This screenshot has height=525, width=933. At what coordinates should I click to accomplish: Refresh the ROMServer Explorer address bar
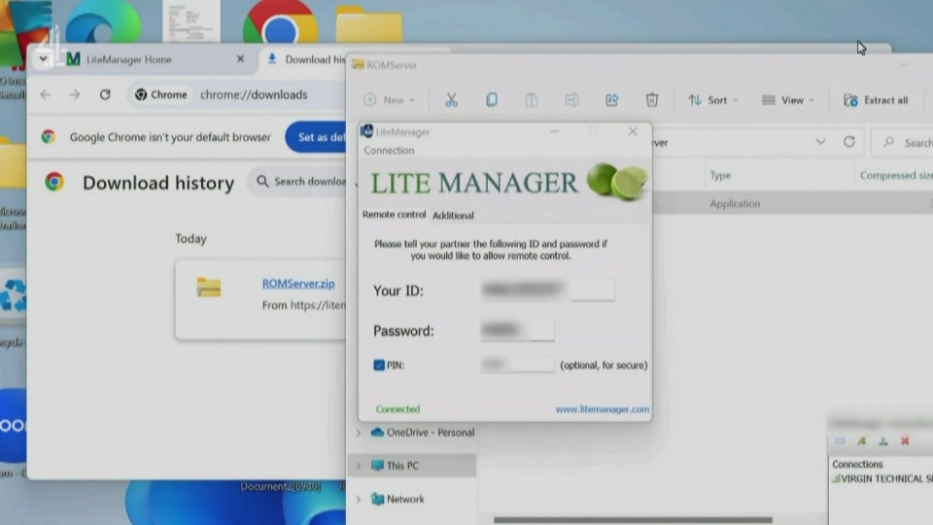tap(849, 142)
